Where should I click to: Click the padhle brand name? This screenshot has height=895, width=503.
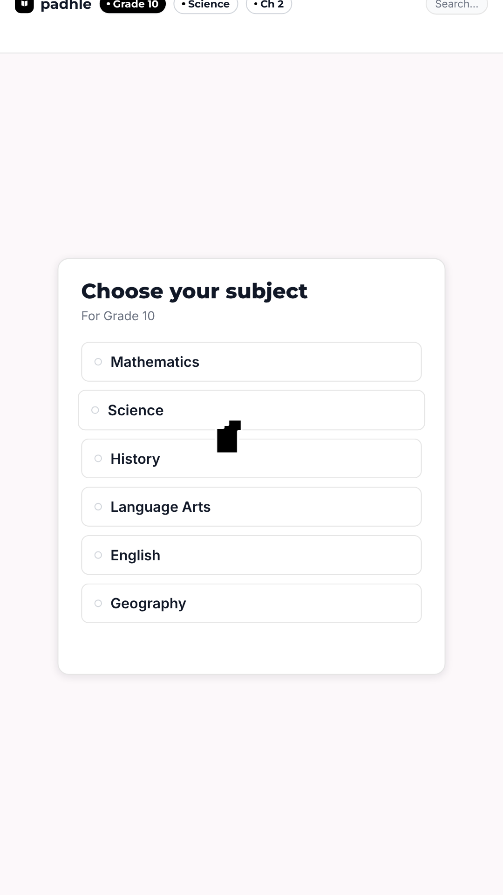(66, 5)
